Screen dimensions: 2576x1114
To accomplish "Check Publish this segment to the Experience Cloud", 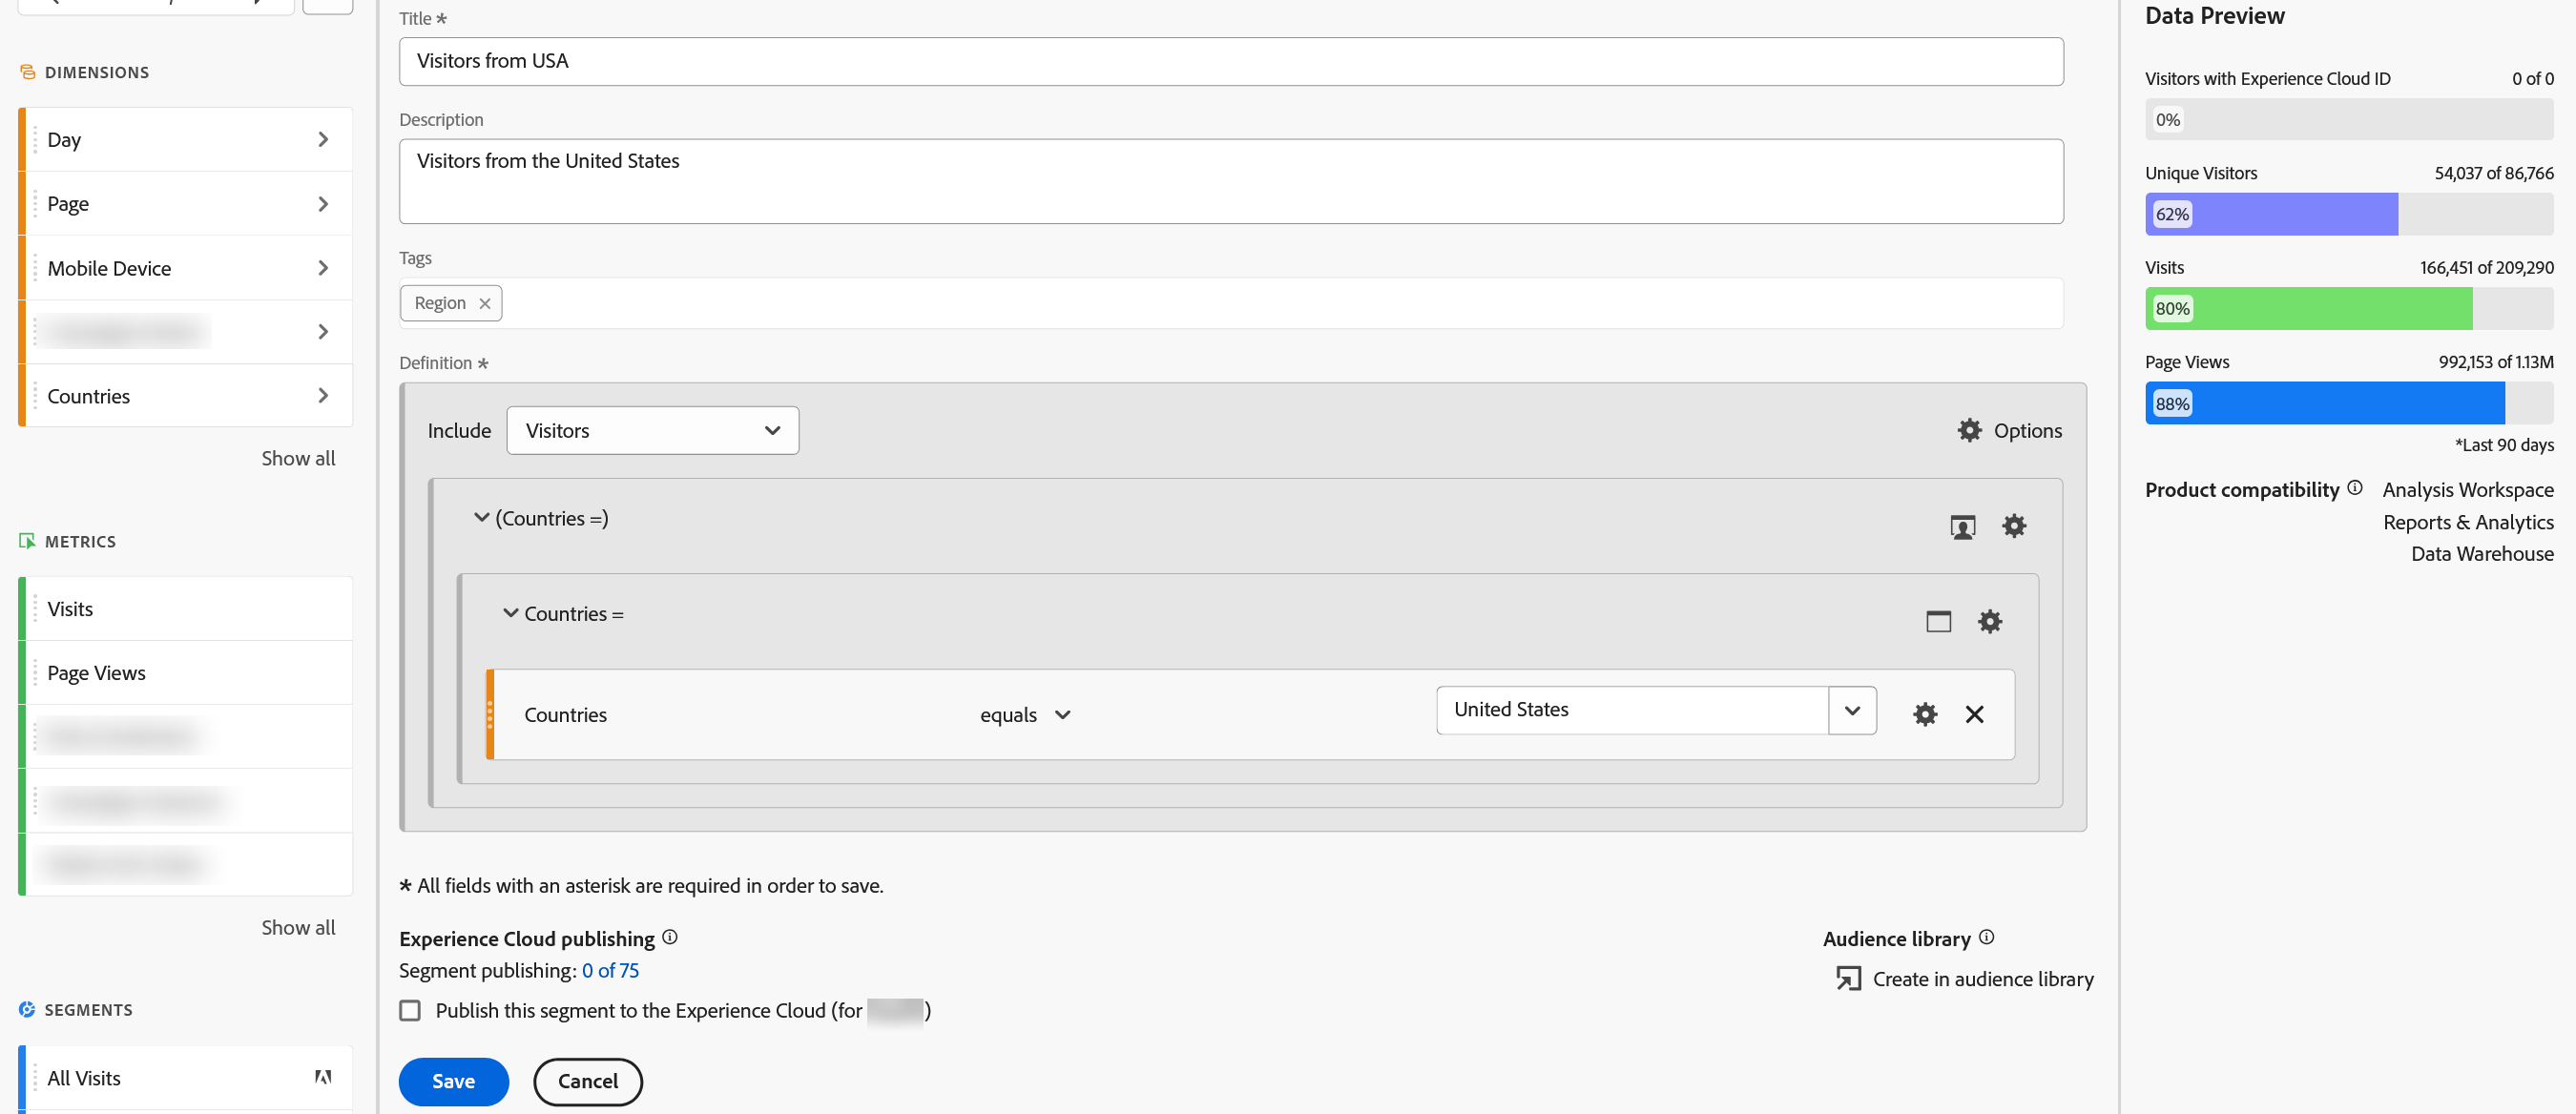I will coord(409,1010).
